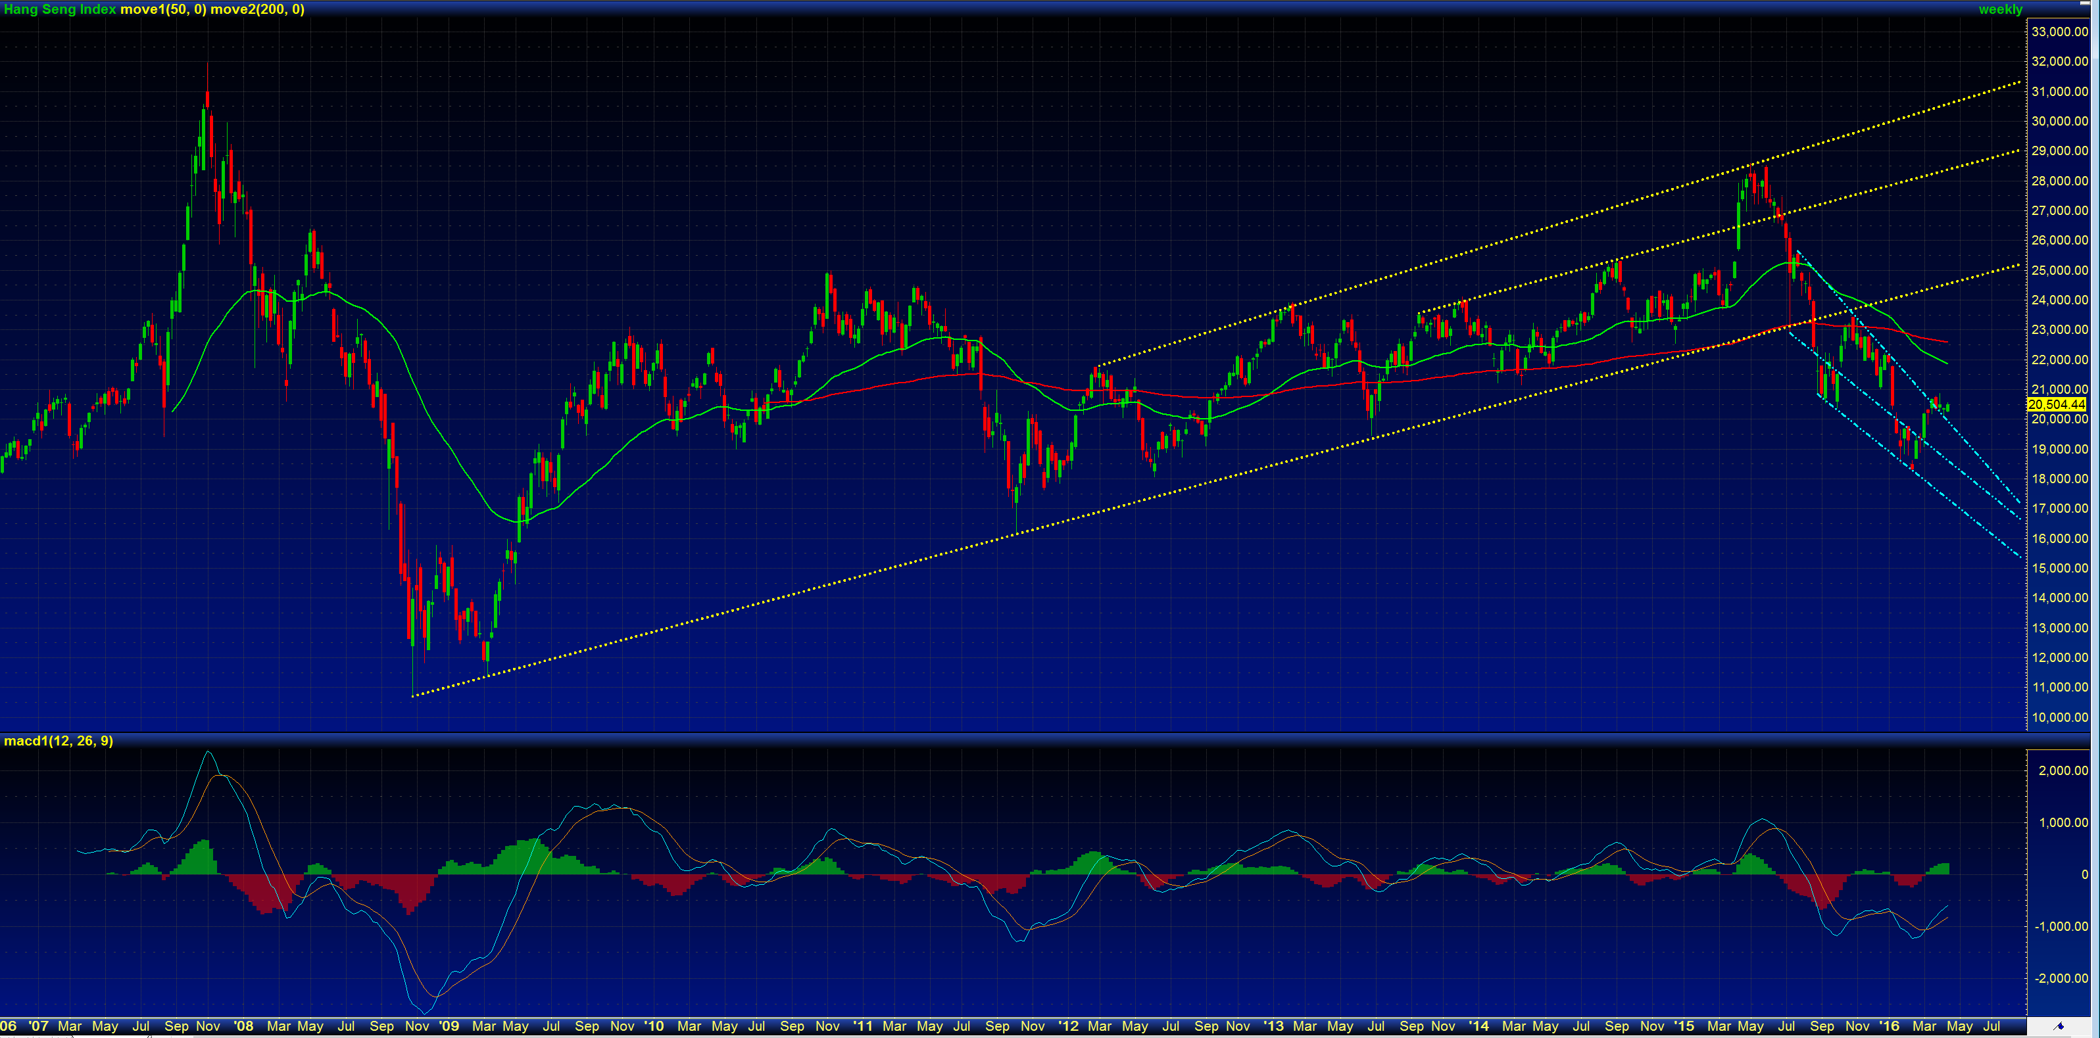Click the green 'weekly' timeframe label
The height and width of the screenshot is (1038, 2100).
[2000, 9]
